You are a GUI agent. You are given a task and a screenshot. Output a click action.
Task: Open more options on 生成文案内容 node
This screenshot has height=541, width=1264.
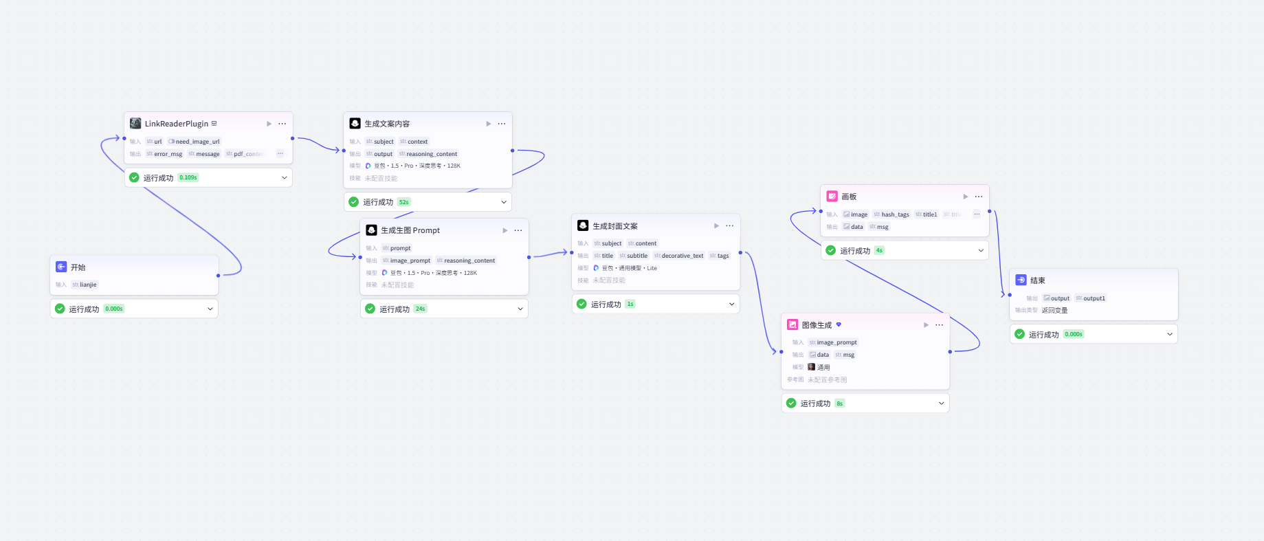click(x=502, y=124)
